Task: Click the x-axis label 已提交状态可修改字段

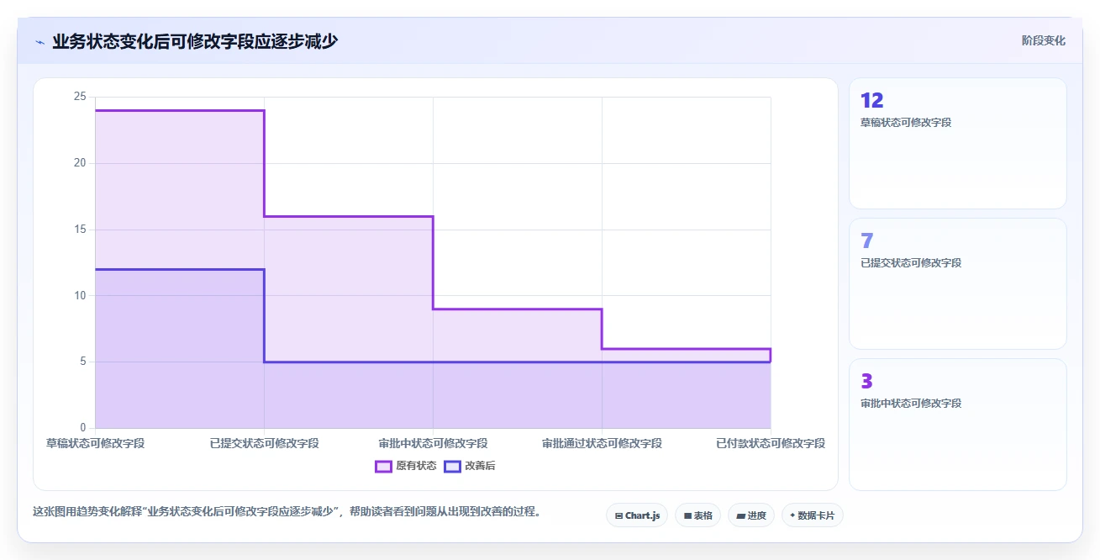Action: (265, 443)
